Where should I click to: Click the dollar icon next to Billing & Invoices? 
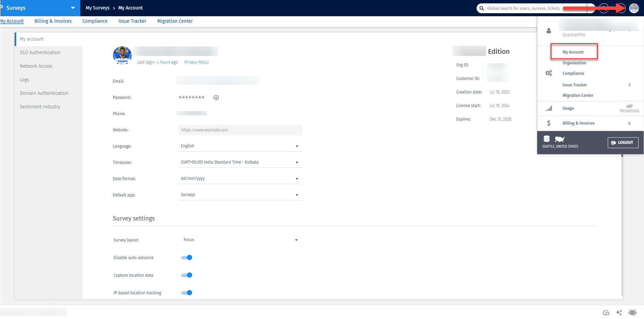point(549,123)
